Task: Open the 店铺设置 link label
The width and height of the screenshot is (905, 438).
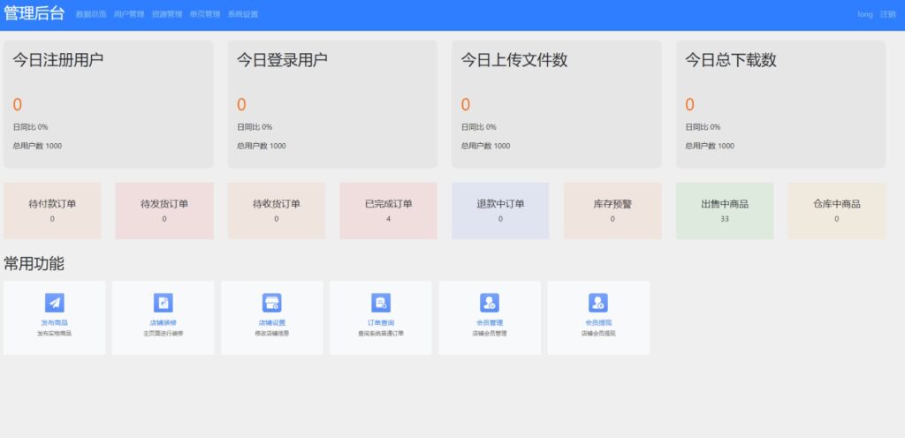Action: [x=272, y=322]
